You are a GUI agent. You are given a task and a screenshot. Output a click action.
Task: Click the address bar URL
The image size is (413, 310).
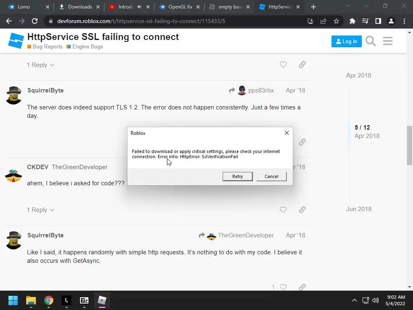(x=141, y=21)
